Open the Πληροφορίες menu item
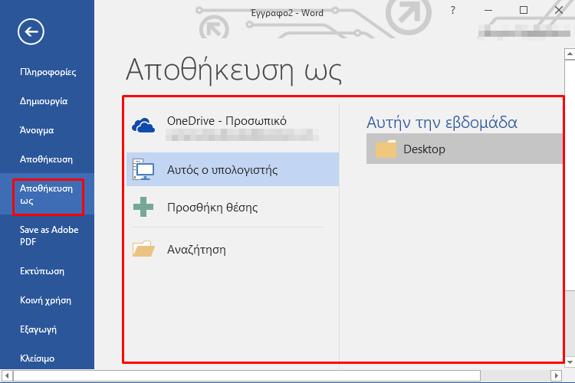The height and width of the screenshot is (383, 575). (48, 72)
